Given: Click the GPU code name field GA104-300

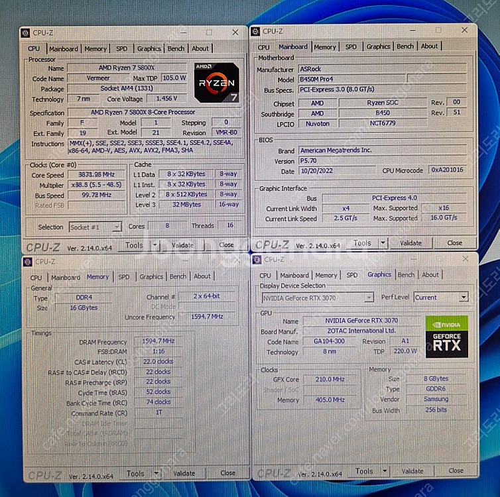Looking at the screenshot, I should [x=329, y=341].
